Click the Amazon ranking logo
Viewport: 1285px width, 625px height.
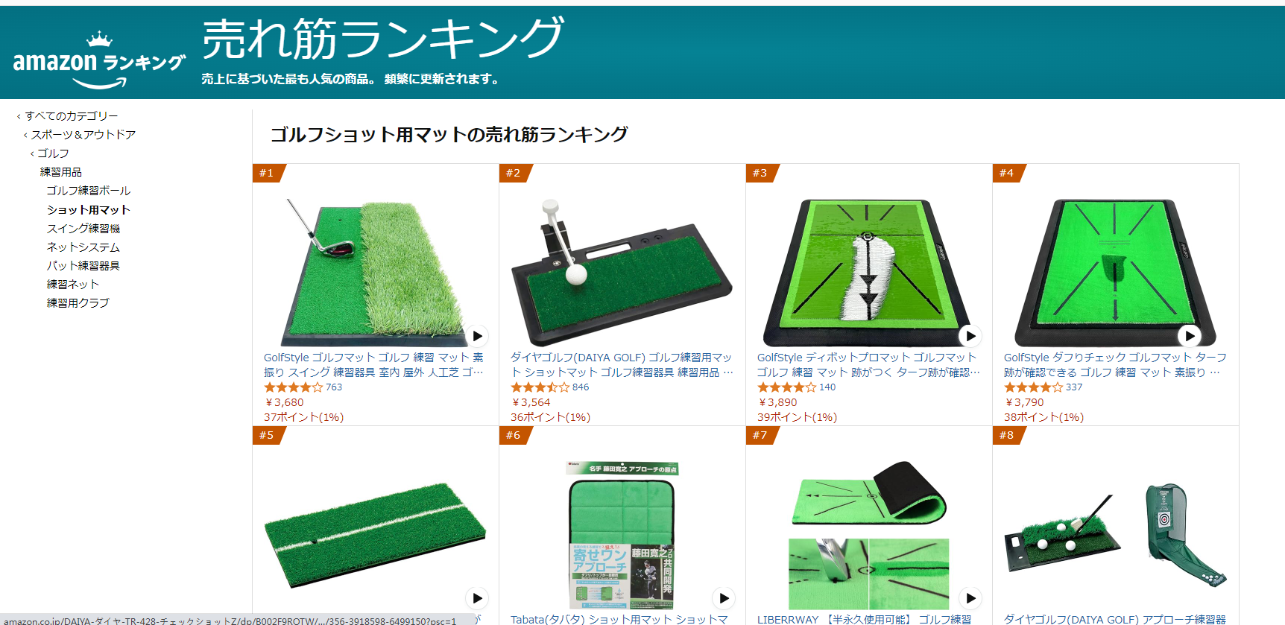[x=99, y=60]
